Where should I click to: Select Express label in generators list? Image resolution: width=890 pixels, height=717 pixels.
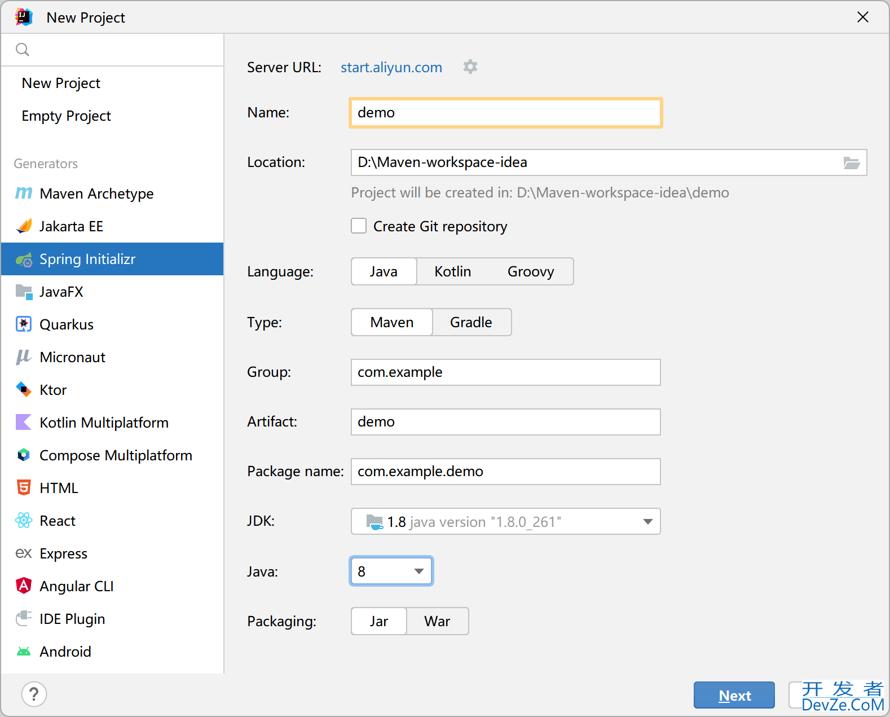point(63,554)
